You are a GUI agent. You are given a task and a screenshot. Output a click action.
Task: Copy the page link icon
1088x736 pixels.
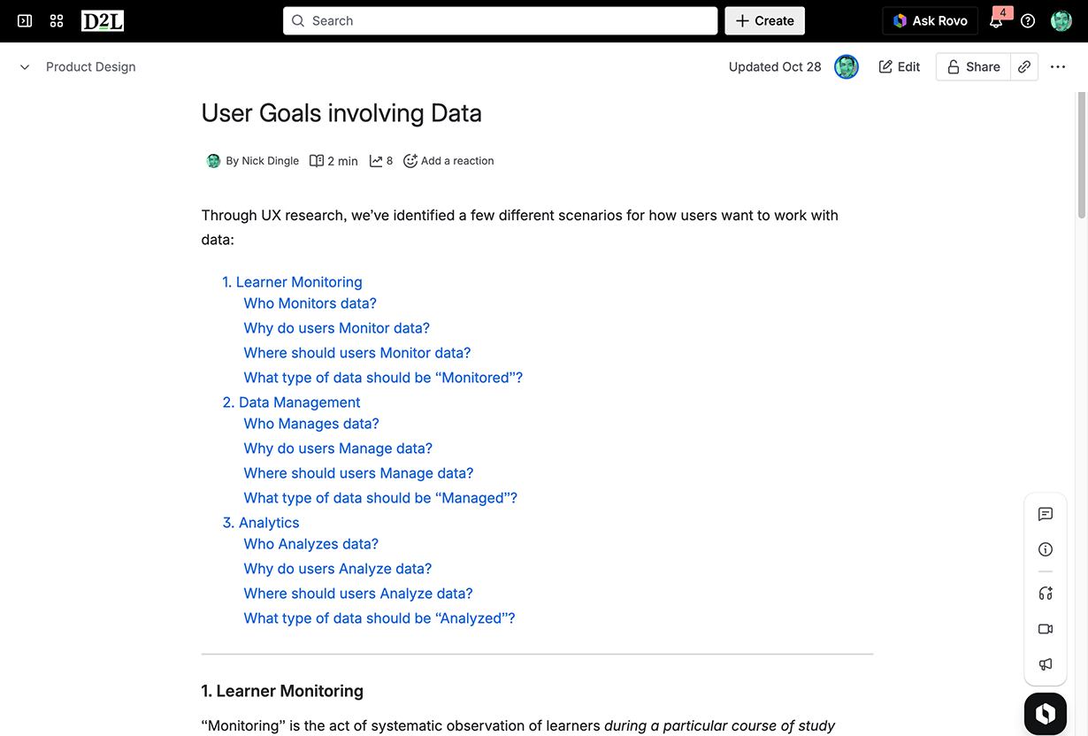point(1024,67)
